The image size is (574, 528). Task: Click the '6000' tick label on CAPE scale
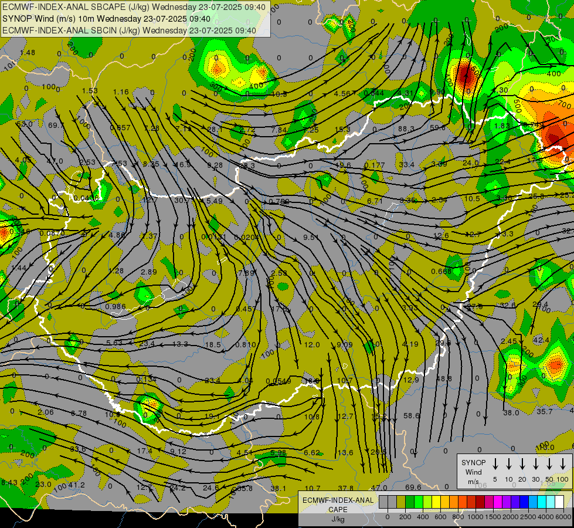point(563,517)
